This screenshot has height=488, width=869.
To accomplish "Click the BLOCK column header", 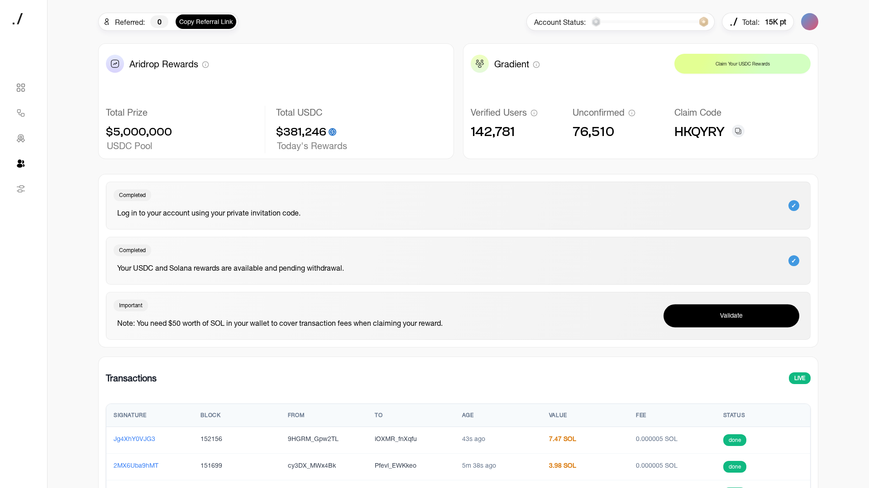I will 210,415.
